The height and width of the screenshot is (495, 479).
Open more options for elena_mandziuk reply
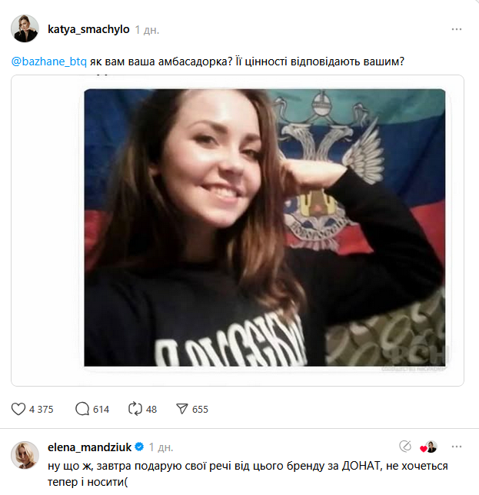coord(457,447)
